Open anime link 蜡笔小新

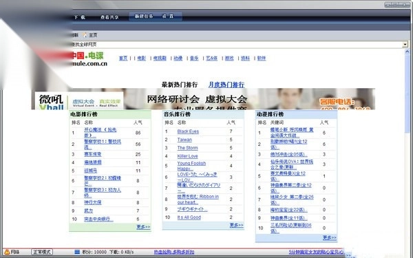[x=292, y=132]
